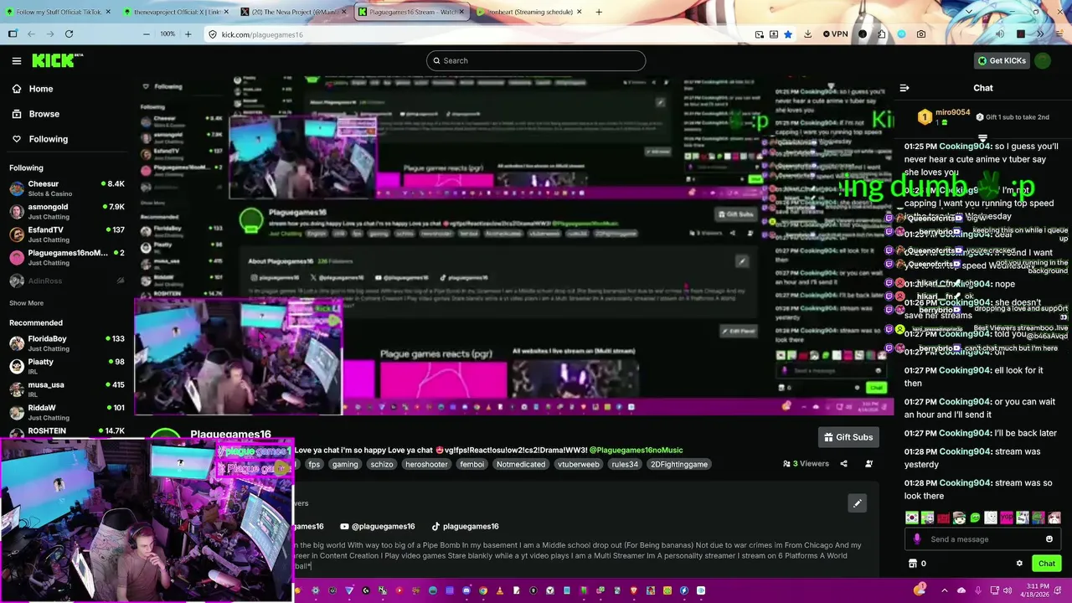
Task: Collapse the chat panel arrow
Action: click(x=904, y=88)
